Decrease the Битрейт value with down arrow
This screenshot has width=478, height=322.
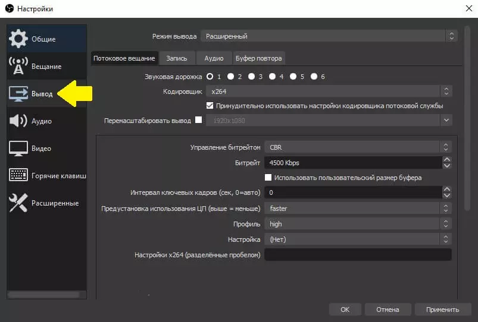click(447, 166)
